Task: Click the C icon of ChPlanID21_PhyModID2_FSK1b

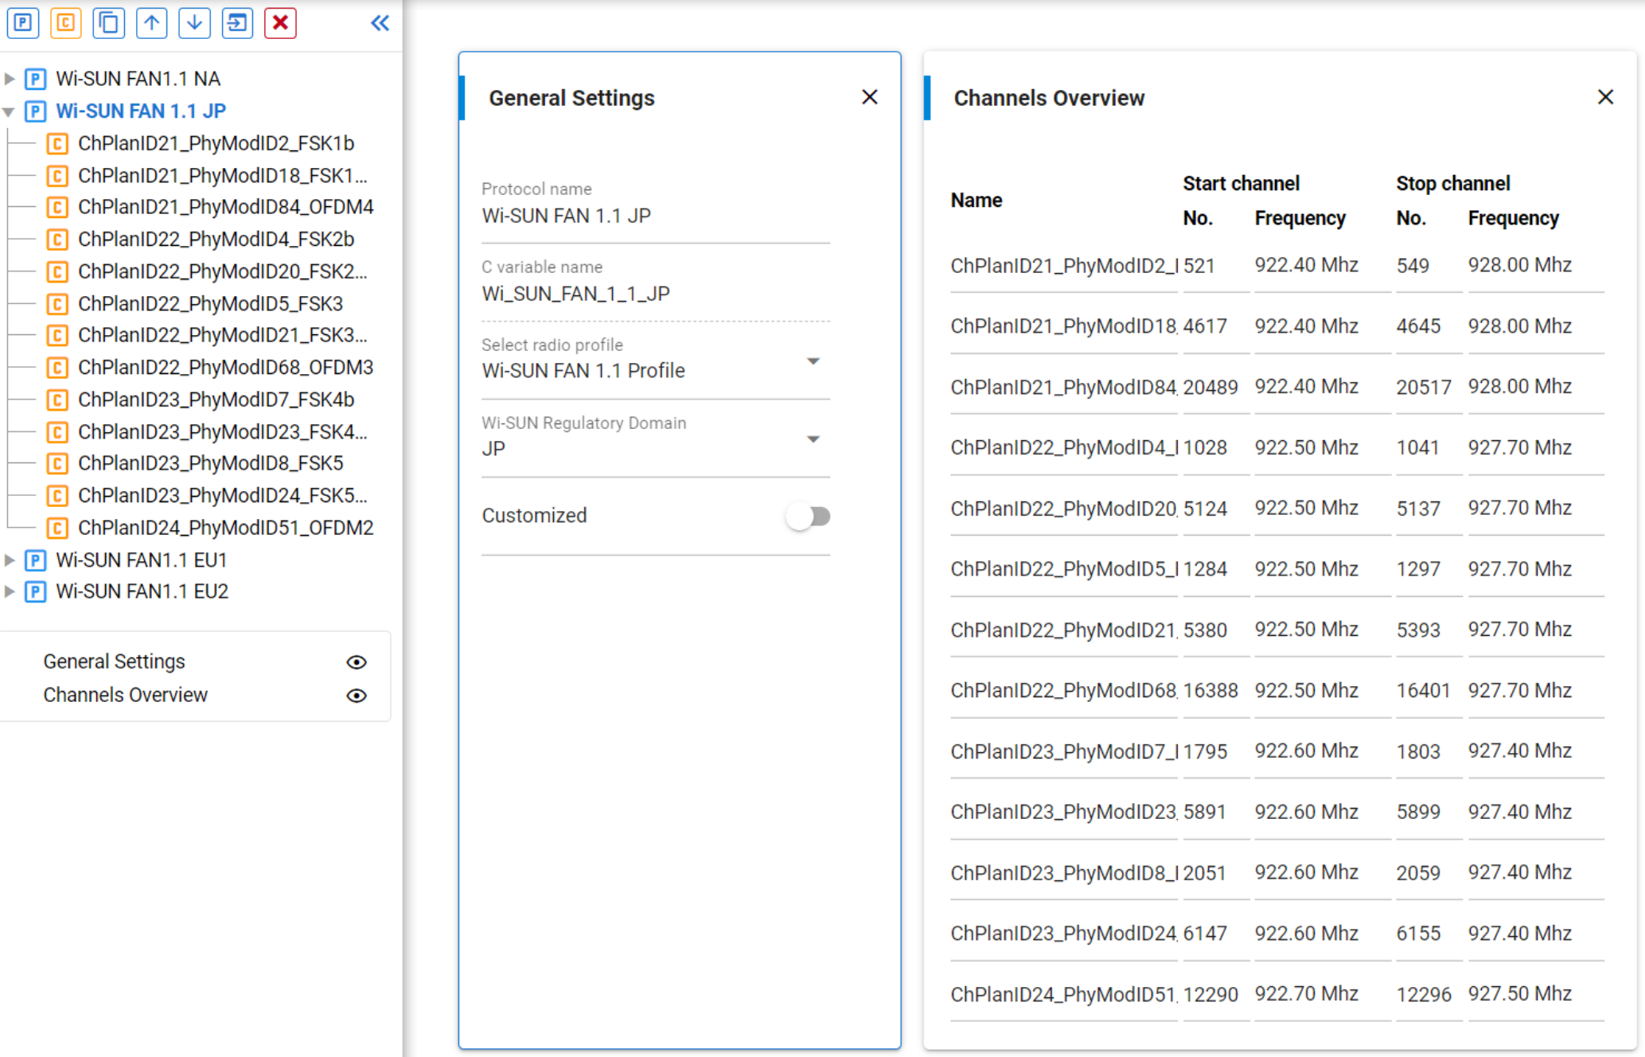Action: (x=57, y=144)
